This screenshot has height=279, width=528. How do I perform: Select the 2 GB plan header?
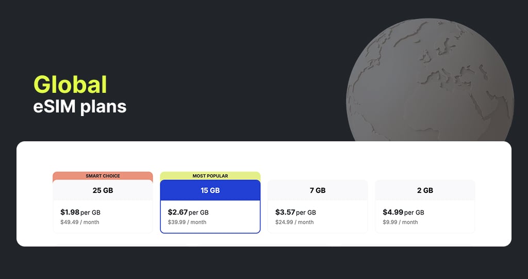pos(425,190)
